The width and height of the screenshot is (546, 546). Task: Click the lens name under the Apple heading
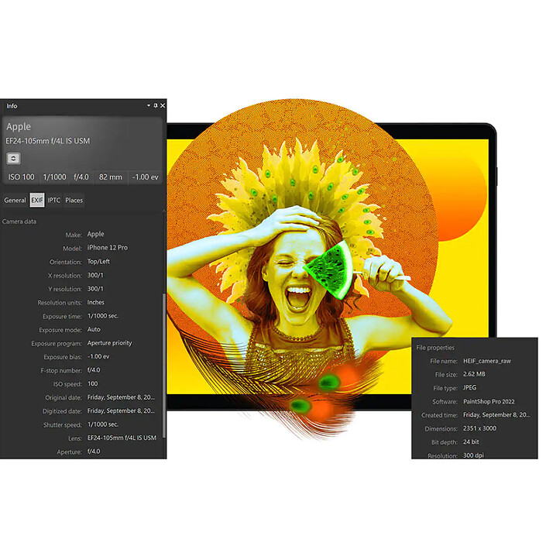[48, 141]
